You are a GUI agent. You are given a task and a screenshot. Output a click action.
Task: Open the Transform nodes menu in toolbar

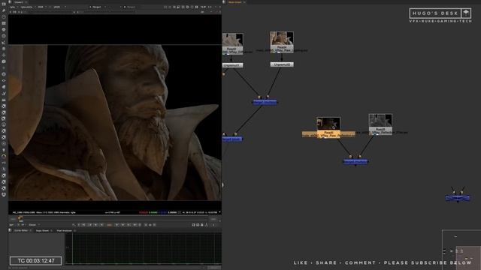(4, 55)
